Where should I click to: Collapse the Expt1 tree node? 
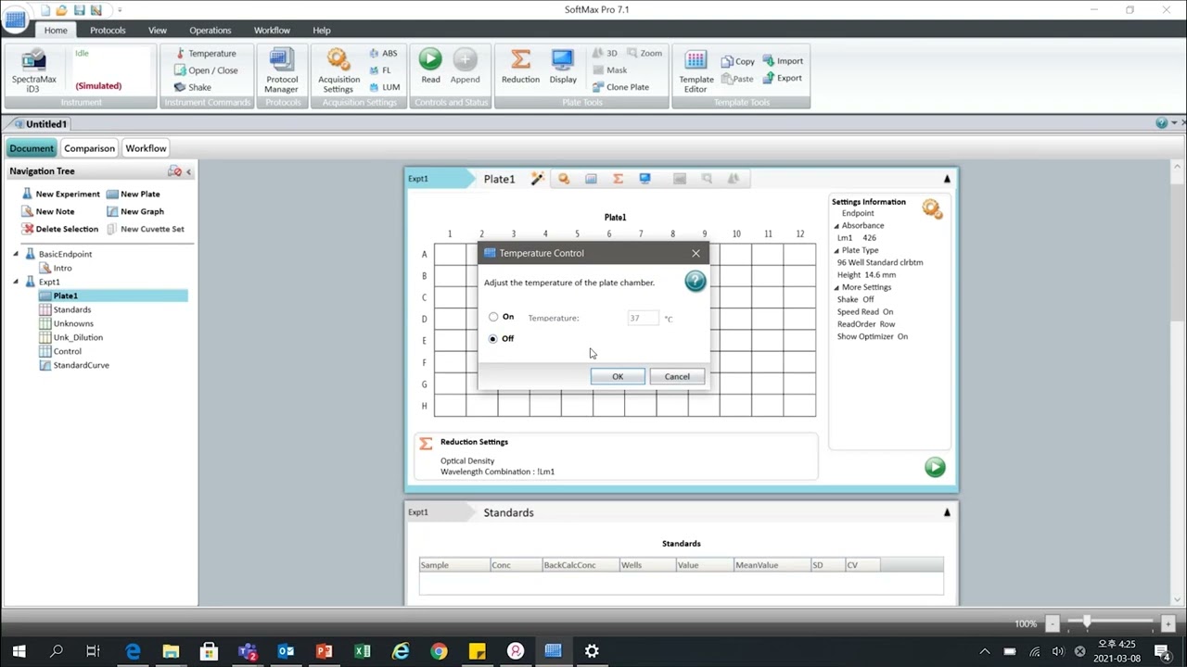(x=16, y=282)
